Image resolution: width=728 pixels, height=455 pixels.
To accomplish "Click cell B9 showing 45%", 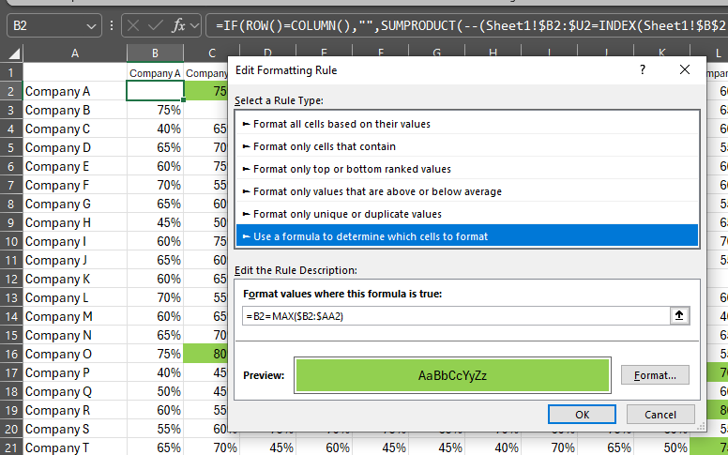I will [155, 222].
